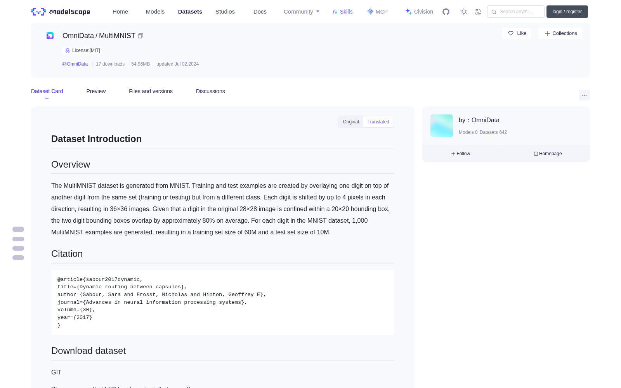
Task: Click the 'Models 0' count text
Action: [x=468, y=132]
